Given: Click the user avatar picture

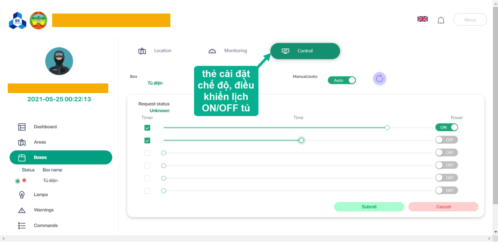Looking at the screenshot, I should coord(59,61).
